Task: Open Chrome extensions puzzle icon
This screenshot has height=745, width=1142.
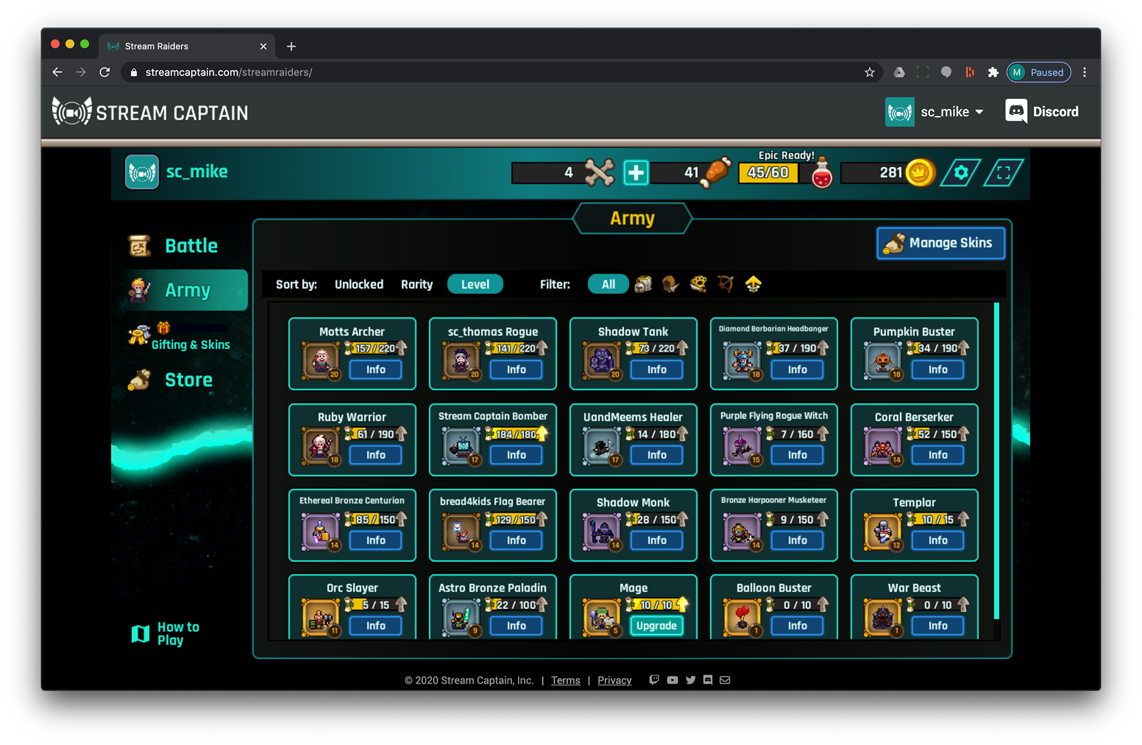Action: [x=993, y=73]
